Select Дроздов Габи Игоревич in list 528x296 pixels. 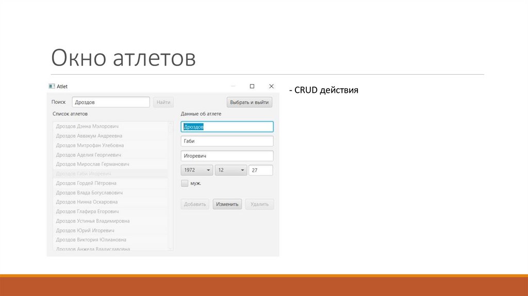coord(110,173)
